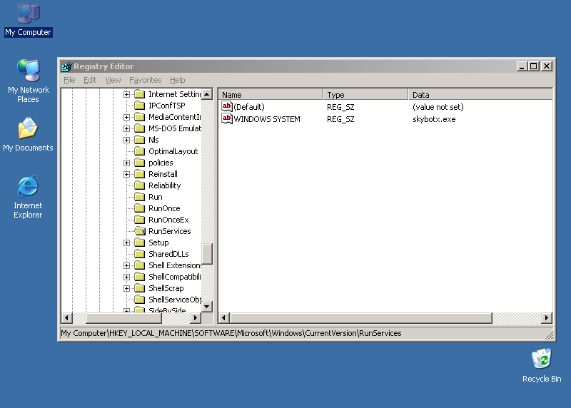
Task: Click the tree pane vertical scroll thumb
Action: [207, 254]
